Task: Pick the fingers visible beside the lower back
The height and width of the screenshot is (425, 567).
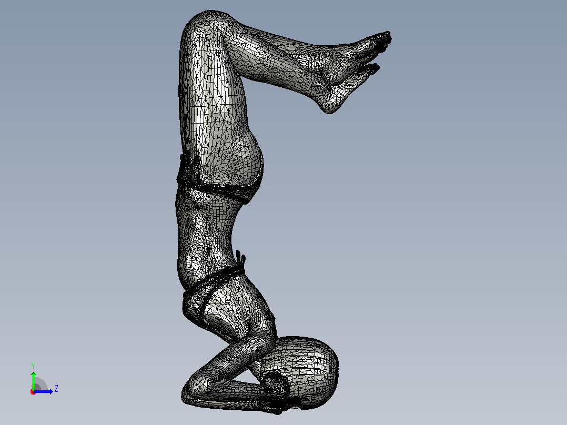Action: [240, 258]
